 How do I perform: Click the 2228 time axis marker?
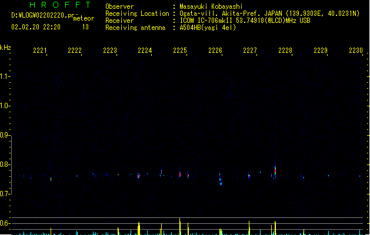[285, 51]
